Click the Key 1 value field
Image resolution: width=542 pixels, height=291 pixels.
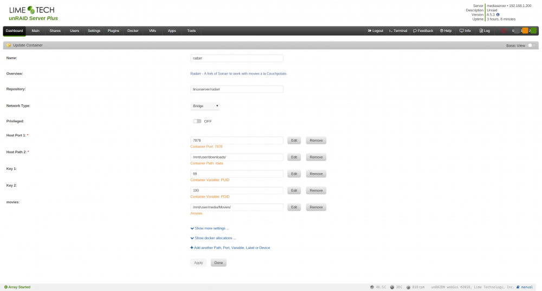coord(237,174)
